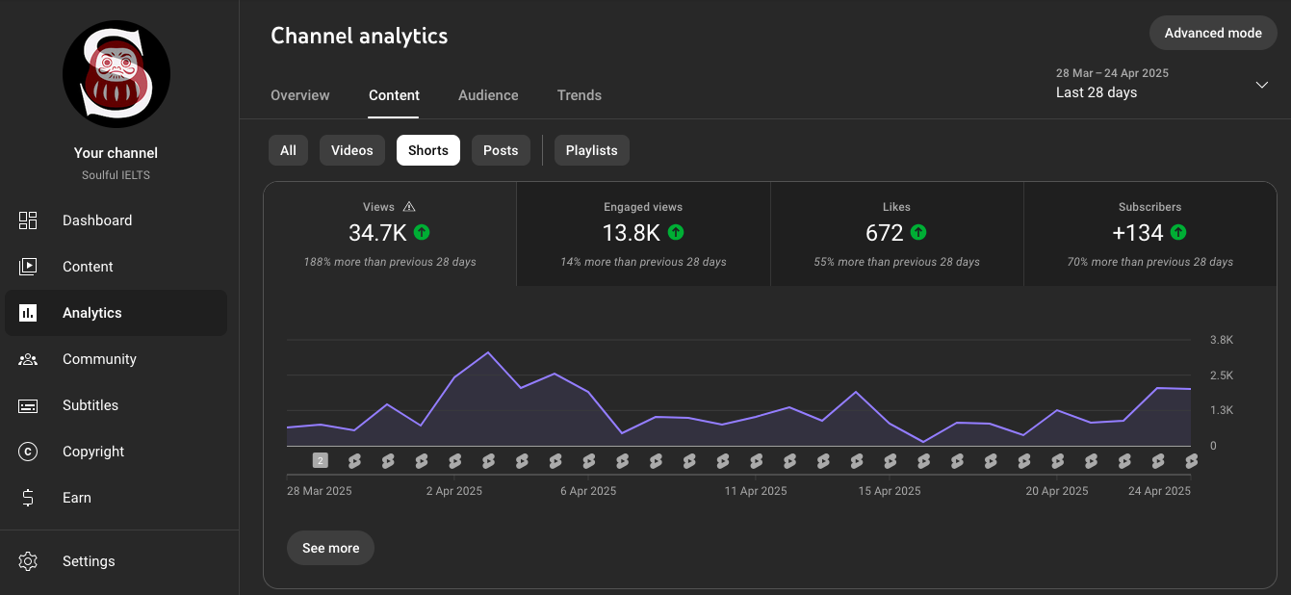Select the Playlists filter chip

coord(592,150)
